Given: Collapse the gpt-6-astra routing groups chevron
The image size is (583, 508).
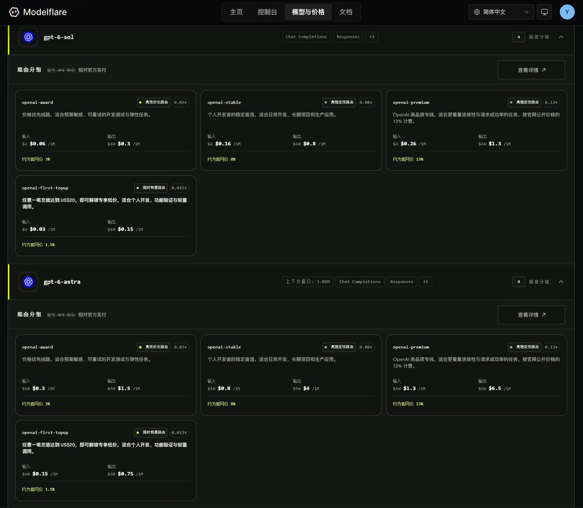Looking at the screenshot, I should pyautogui.click(x=561, y=281).
